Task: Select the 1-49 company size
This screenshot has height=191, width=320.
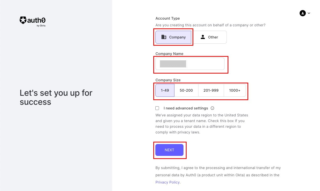Action: coord(165,90)
